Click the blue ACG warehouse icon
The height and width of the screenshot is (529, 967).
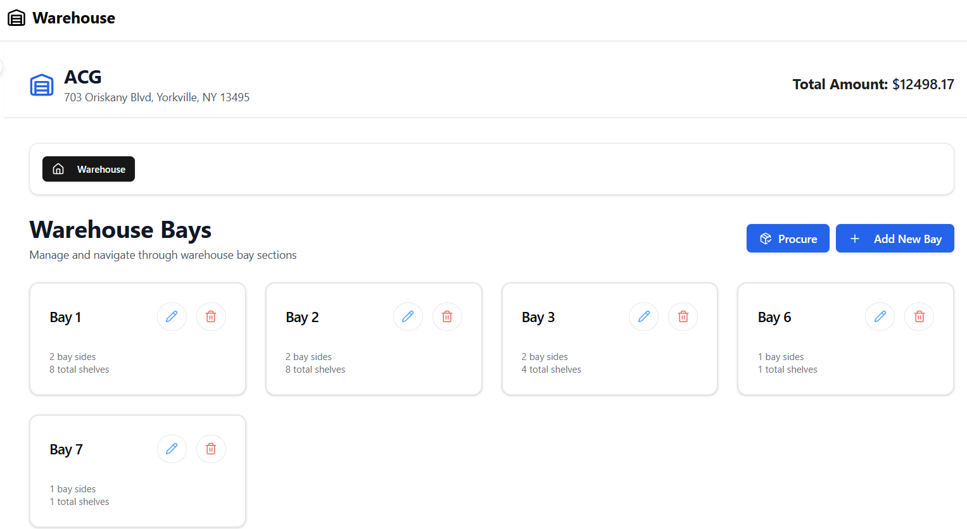42,85
